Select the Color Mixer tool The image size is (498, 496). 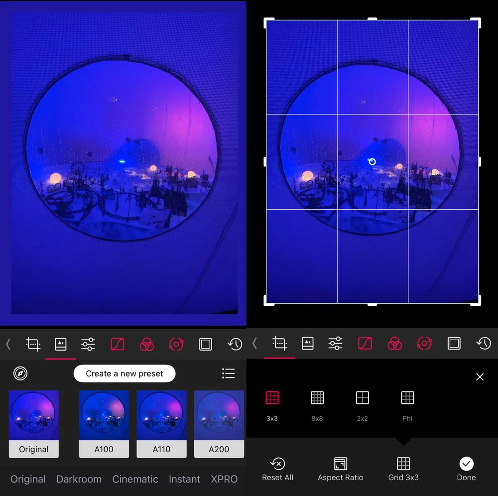click(x=146, y=344)
